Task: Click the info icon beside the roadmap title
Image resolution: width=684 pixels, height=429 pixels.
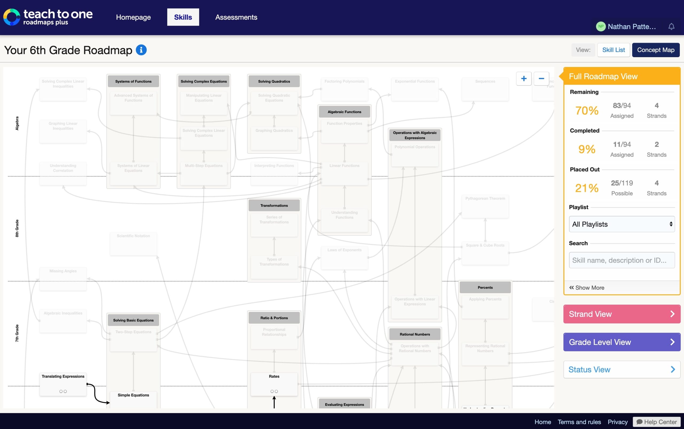Action: tap(141, 50)
